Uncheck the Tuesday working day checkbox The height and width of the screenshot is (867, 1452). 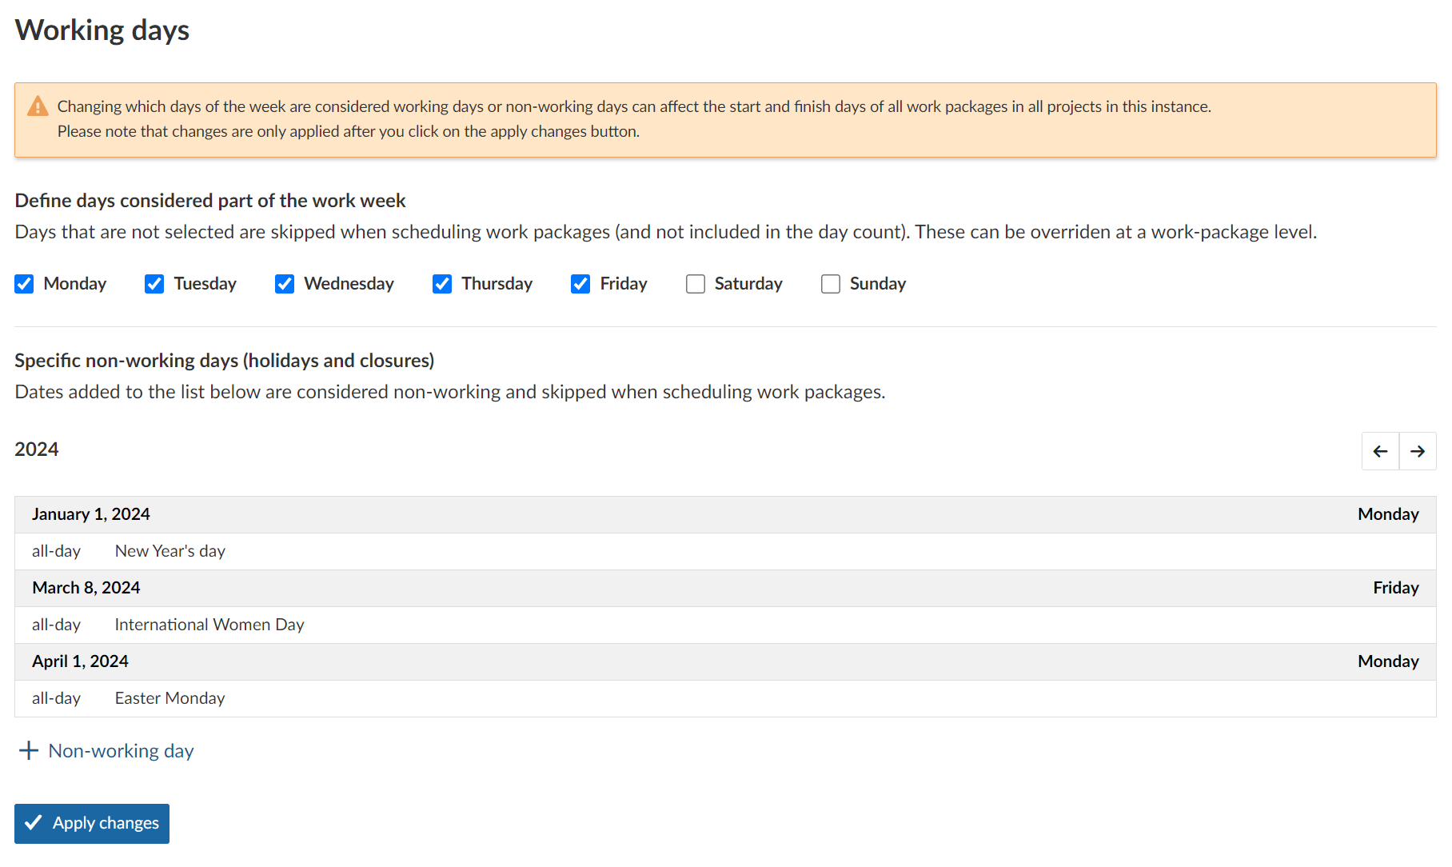[x=154, y=284]
